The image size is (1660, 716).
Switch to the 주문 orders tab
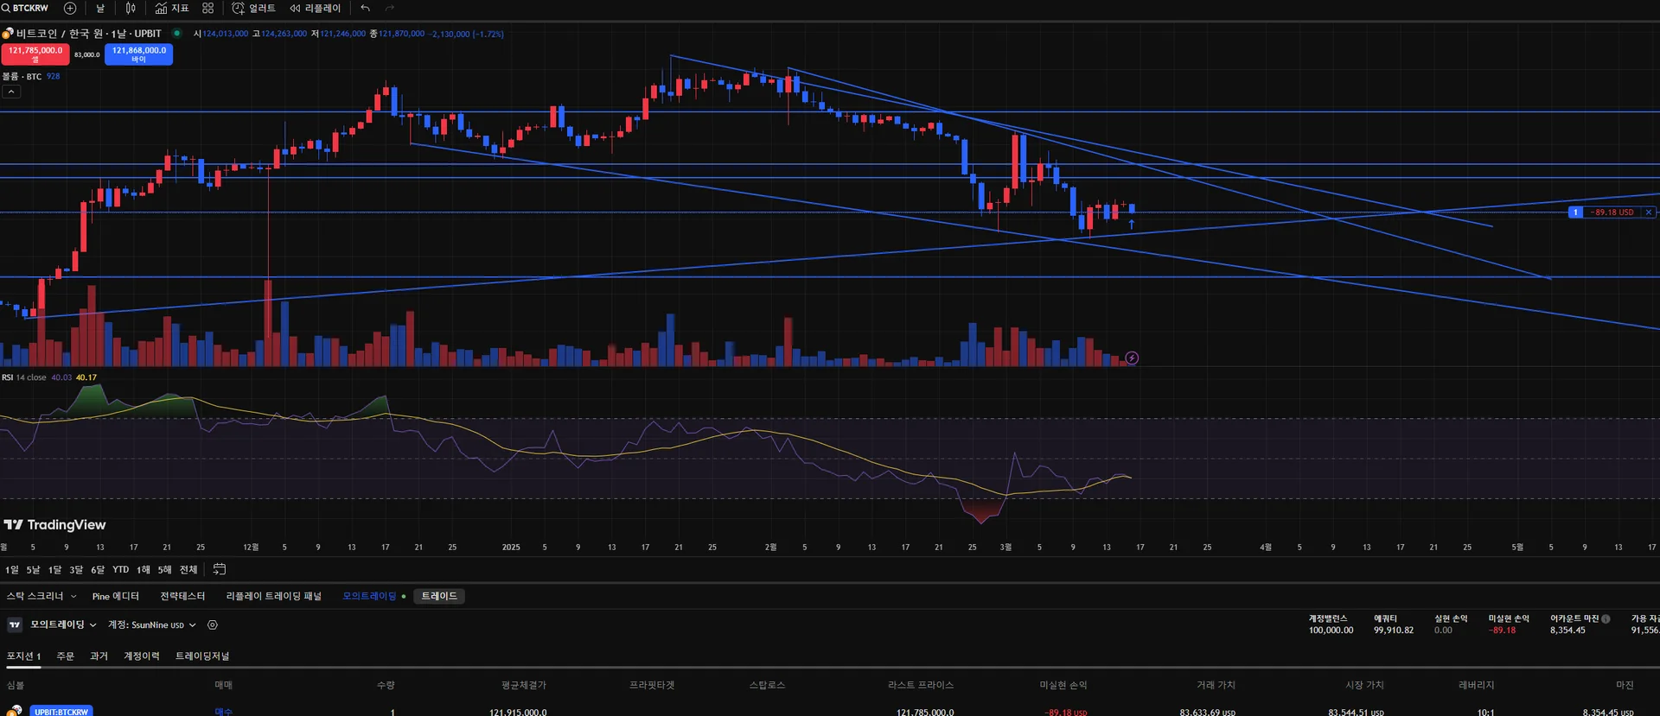65,656
